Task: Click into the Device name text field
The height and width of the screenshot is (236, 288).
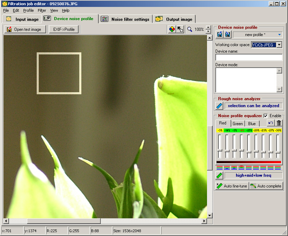Action: 249,58
